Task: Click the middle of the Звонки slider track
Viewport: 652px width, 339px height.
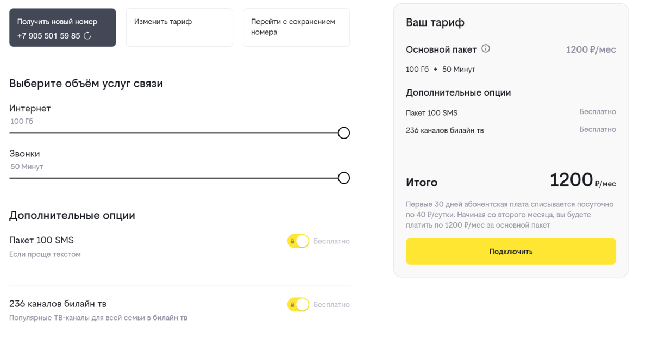Action: tap(177, 178)
